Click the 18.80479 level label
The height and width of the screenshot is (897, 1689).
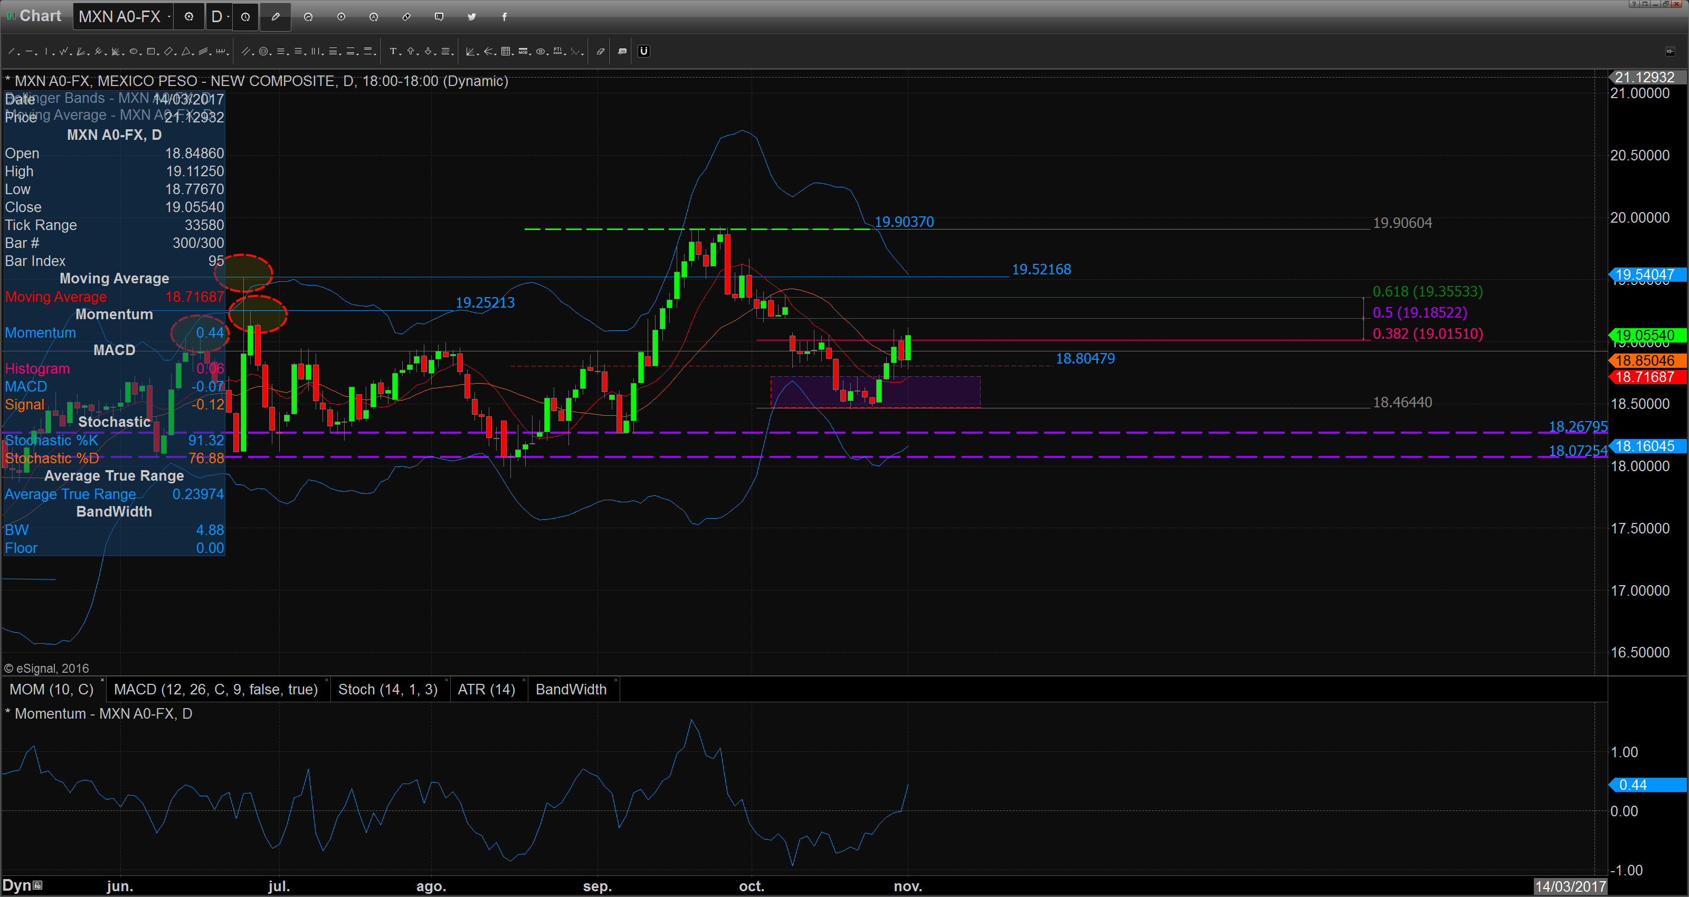pos(1085,358)
